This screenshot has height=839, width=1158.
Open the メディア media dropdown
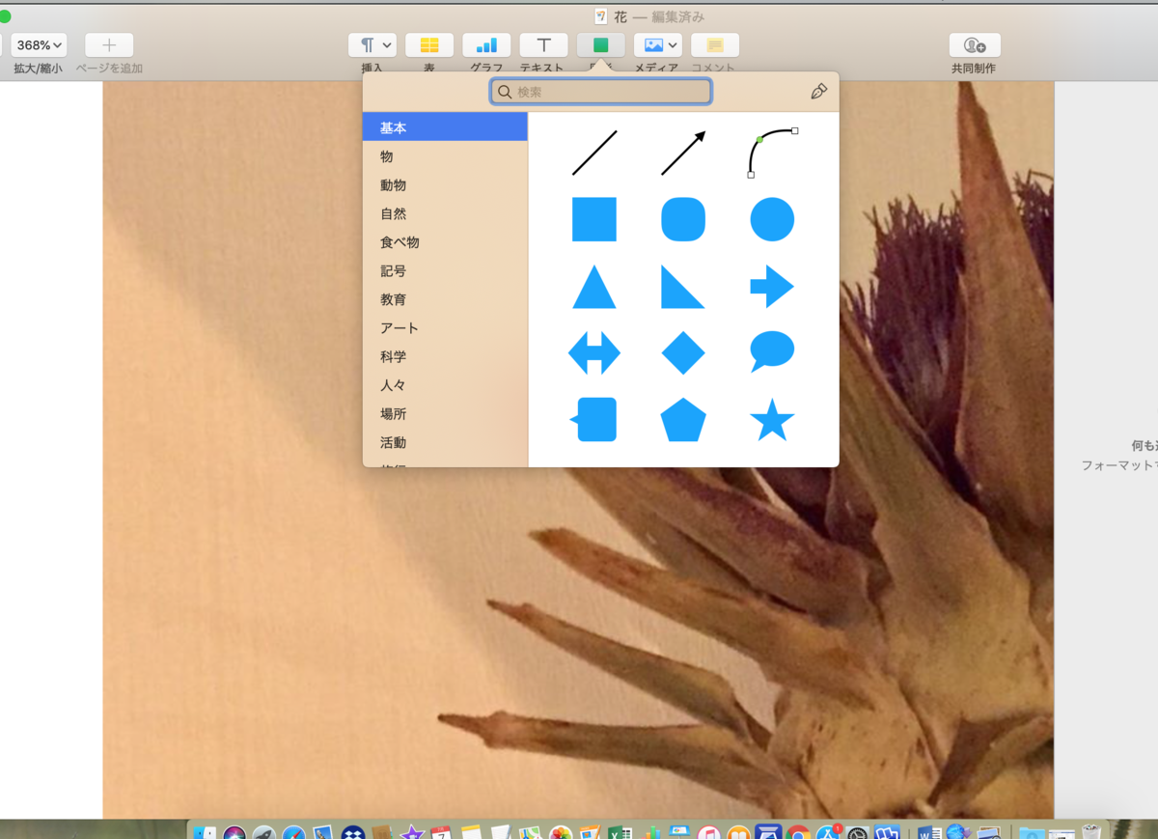click(658, 45)
